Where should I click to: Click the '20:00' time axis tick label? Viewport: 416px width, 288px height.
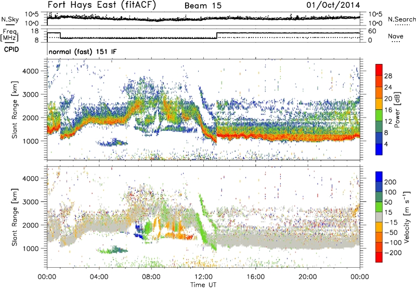coord(307,277)
